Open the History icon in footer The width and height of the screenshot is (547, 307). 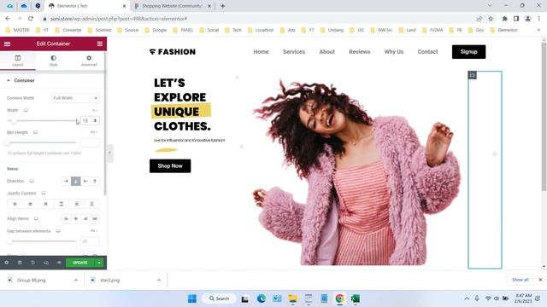click(x=32, y=263)
